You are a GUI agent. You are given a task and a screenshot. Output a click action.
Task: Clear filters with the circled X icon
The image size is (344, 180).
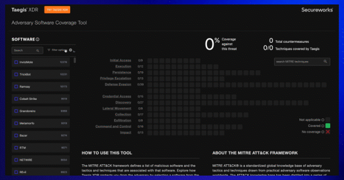(70, 50)
